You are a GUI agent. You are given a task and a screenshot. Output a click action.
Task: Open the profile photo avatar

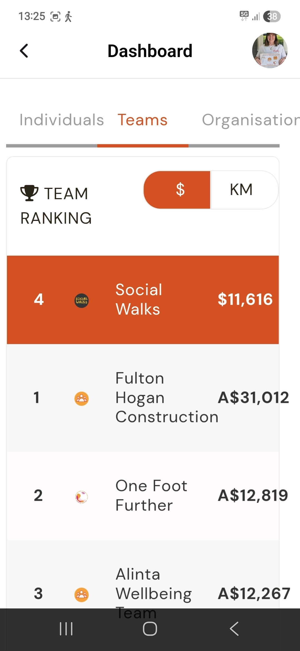click(269, 50)
